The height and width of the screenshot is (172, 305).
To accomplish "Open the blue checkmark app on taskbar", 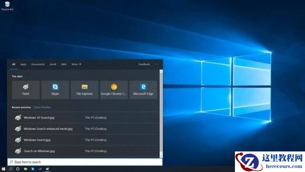I will pos(40,169).
